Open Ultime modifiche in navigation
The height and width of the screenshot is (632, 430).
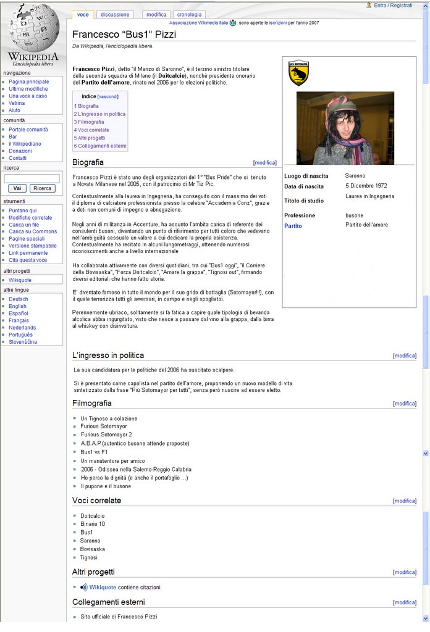[28, 89]
